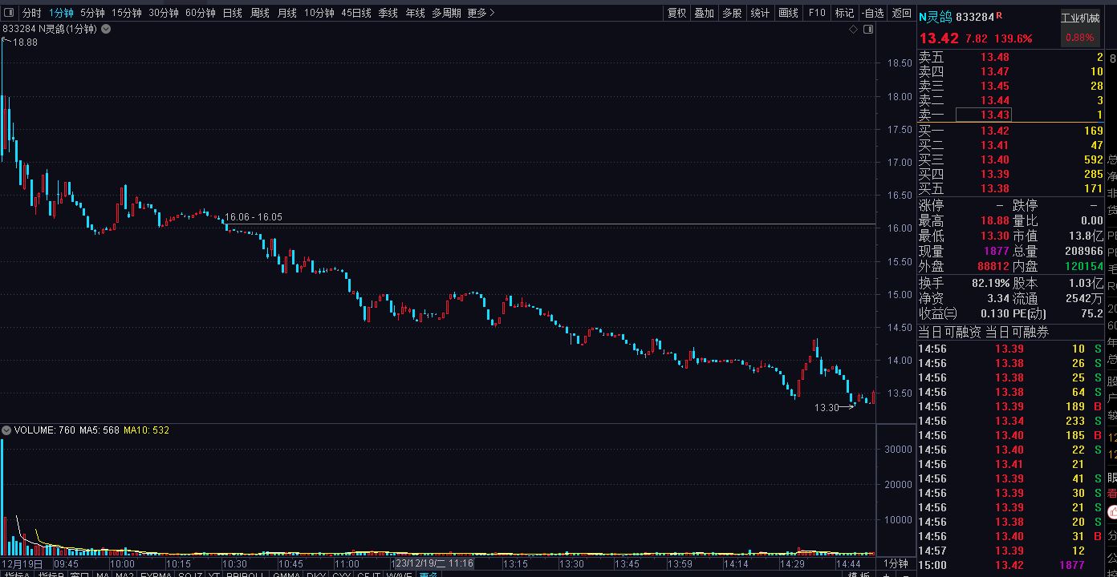Open the 标记 marking tool
Viewport: 1117px width, 577px height.
click(x=844, y=13)
